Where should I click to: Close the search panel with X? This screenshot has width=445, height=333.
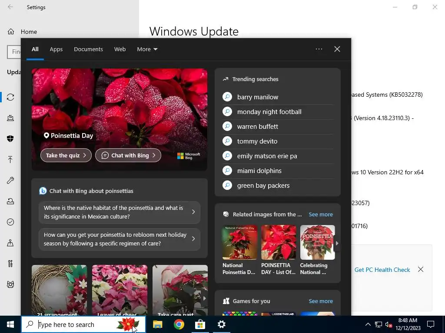(x=337, y=49)
